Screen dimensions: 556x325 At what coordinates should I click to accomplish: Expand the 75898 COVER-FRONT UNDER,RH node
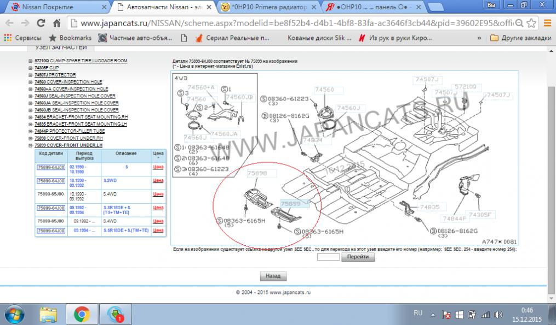pyautogui.click(x=31, y=138)
